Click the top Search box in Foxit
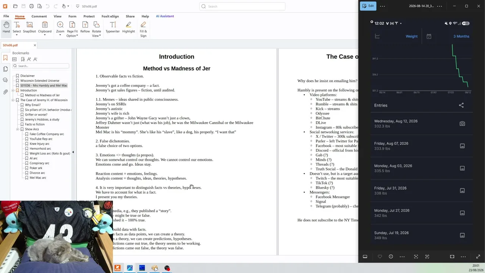Screen dimensions: 485x273 tap(242, 6)
